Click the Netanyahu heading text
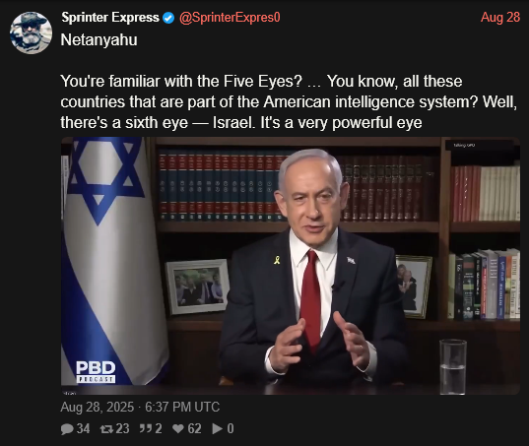Viewport: 529px width, 446px height. [99, 39]
